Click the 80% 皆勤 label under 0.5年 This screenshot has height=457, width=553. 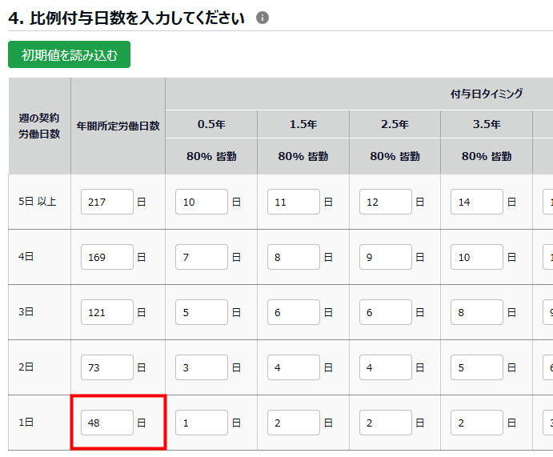pyautogui.click(x=211, y=156)
